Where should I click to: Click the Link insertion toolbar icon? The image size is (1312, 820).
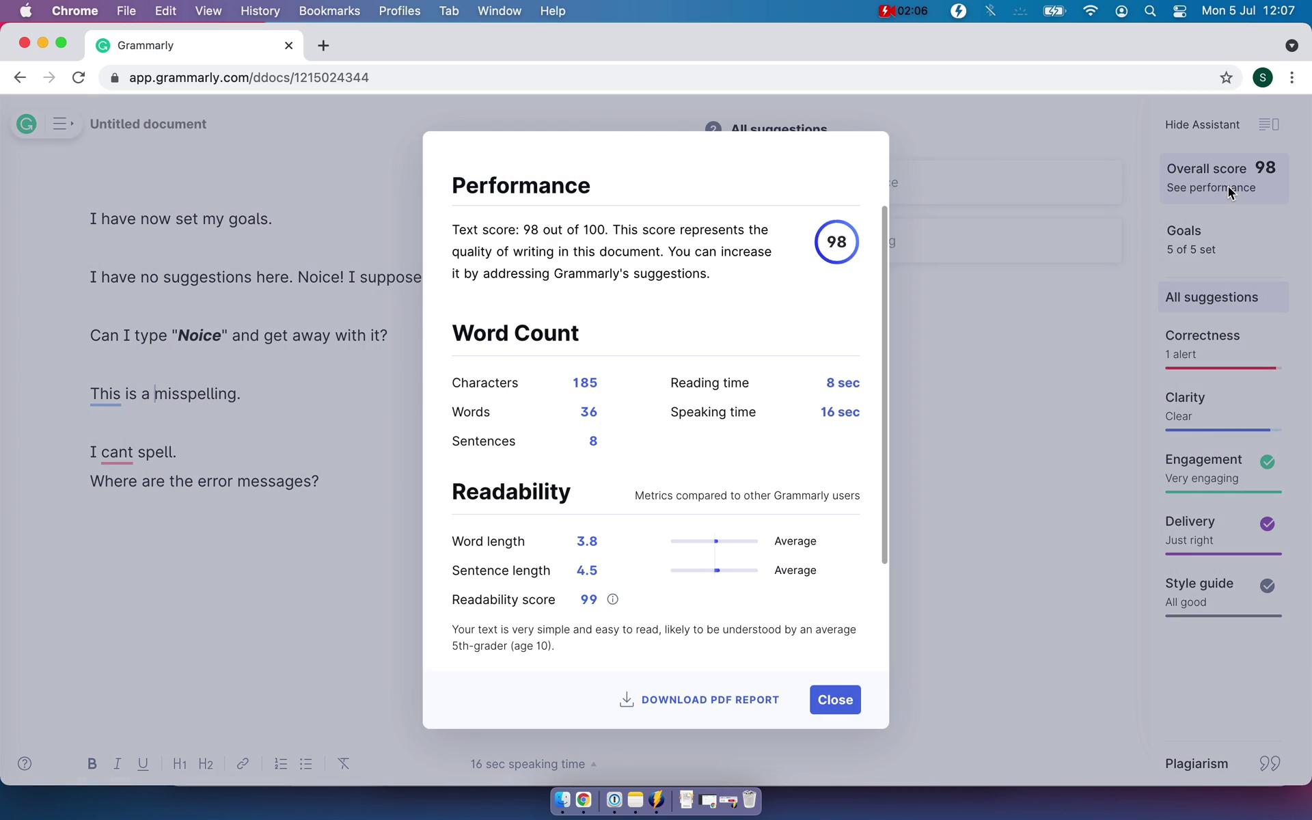(x=243, y=763)
